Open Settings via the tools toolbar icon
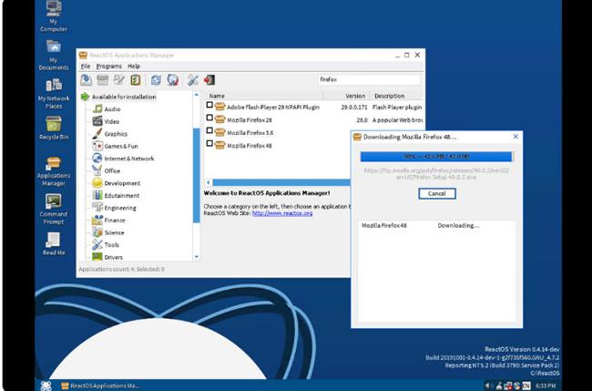Screen dimensions: 592x391 [193, 80]
